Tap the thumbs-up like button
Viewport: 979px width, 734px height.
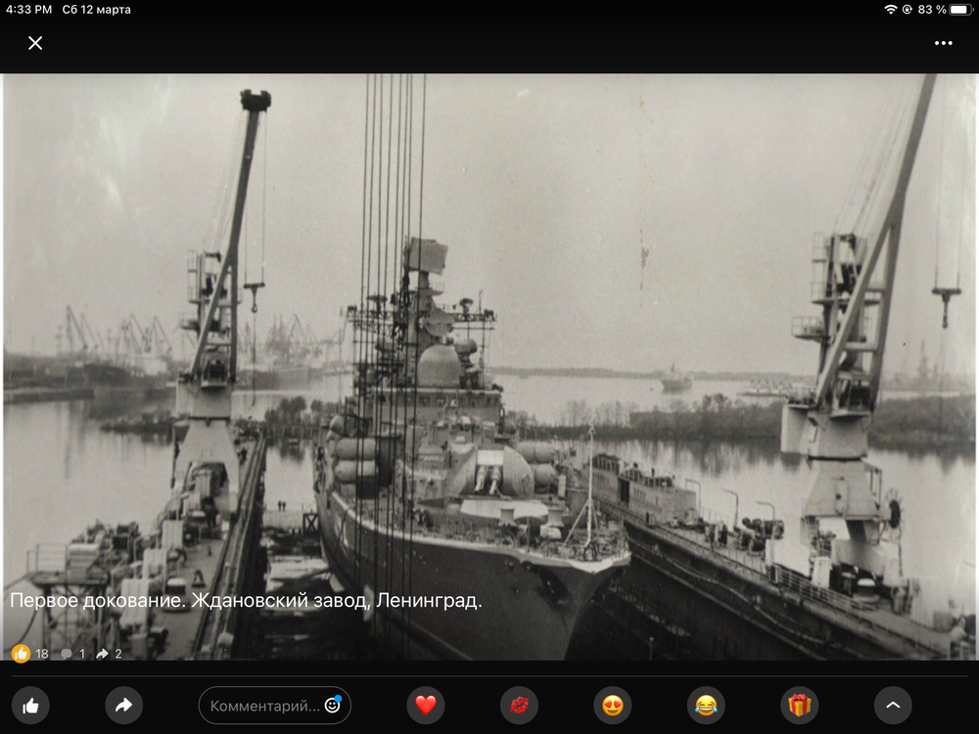30,705
